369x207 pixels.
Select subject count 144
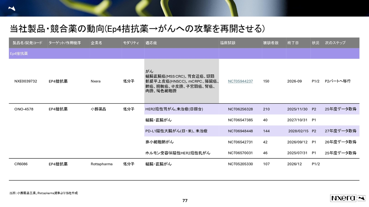coord(266,131)
